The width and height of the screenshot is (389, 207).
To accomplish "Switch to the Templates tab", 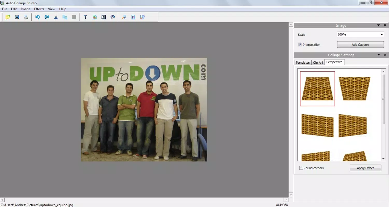I will (x=303, y=63).
